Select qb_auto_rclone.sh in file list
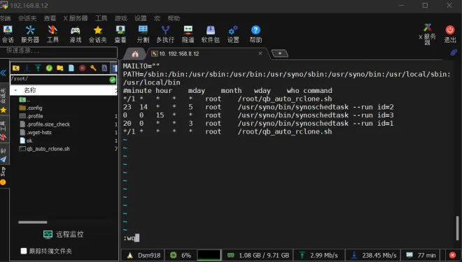Image resolution: width=462 pixels, height=262 pixels. click(x=45, y=149)
